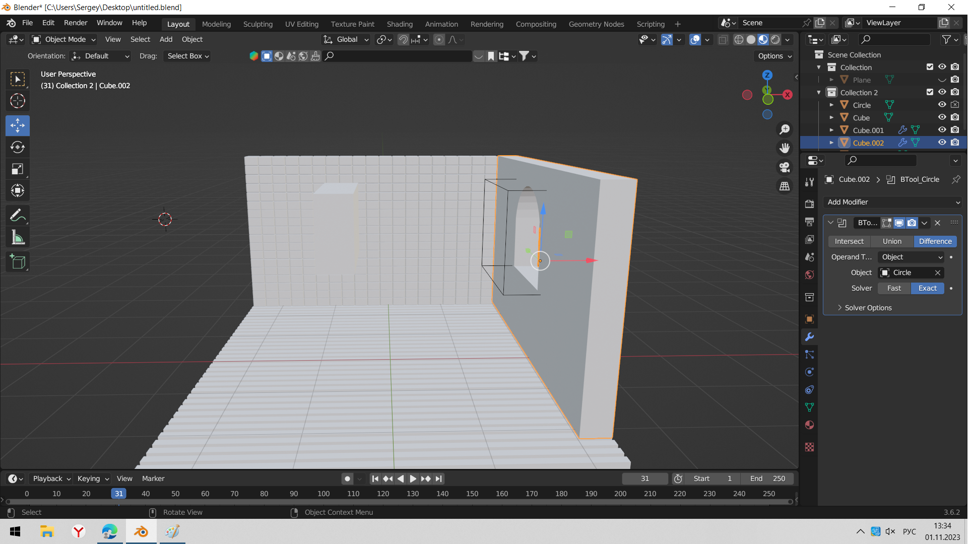Select the Rotate tool in toolbar
The image size is (973, 544).
(x=18, y=147)
